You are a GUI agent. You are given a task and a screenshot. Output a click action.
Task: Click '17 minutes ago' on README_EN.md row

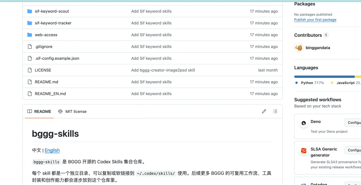264,94
